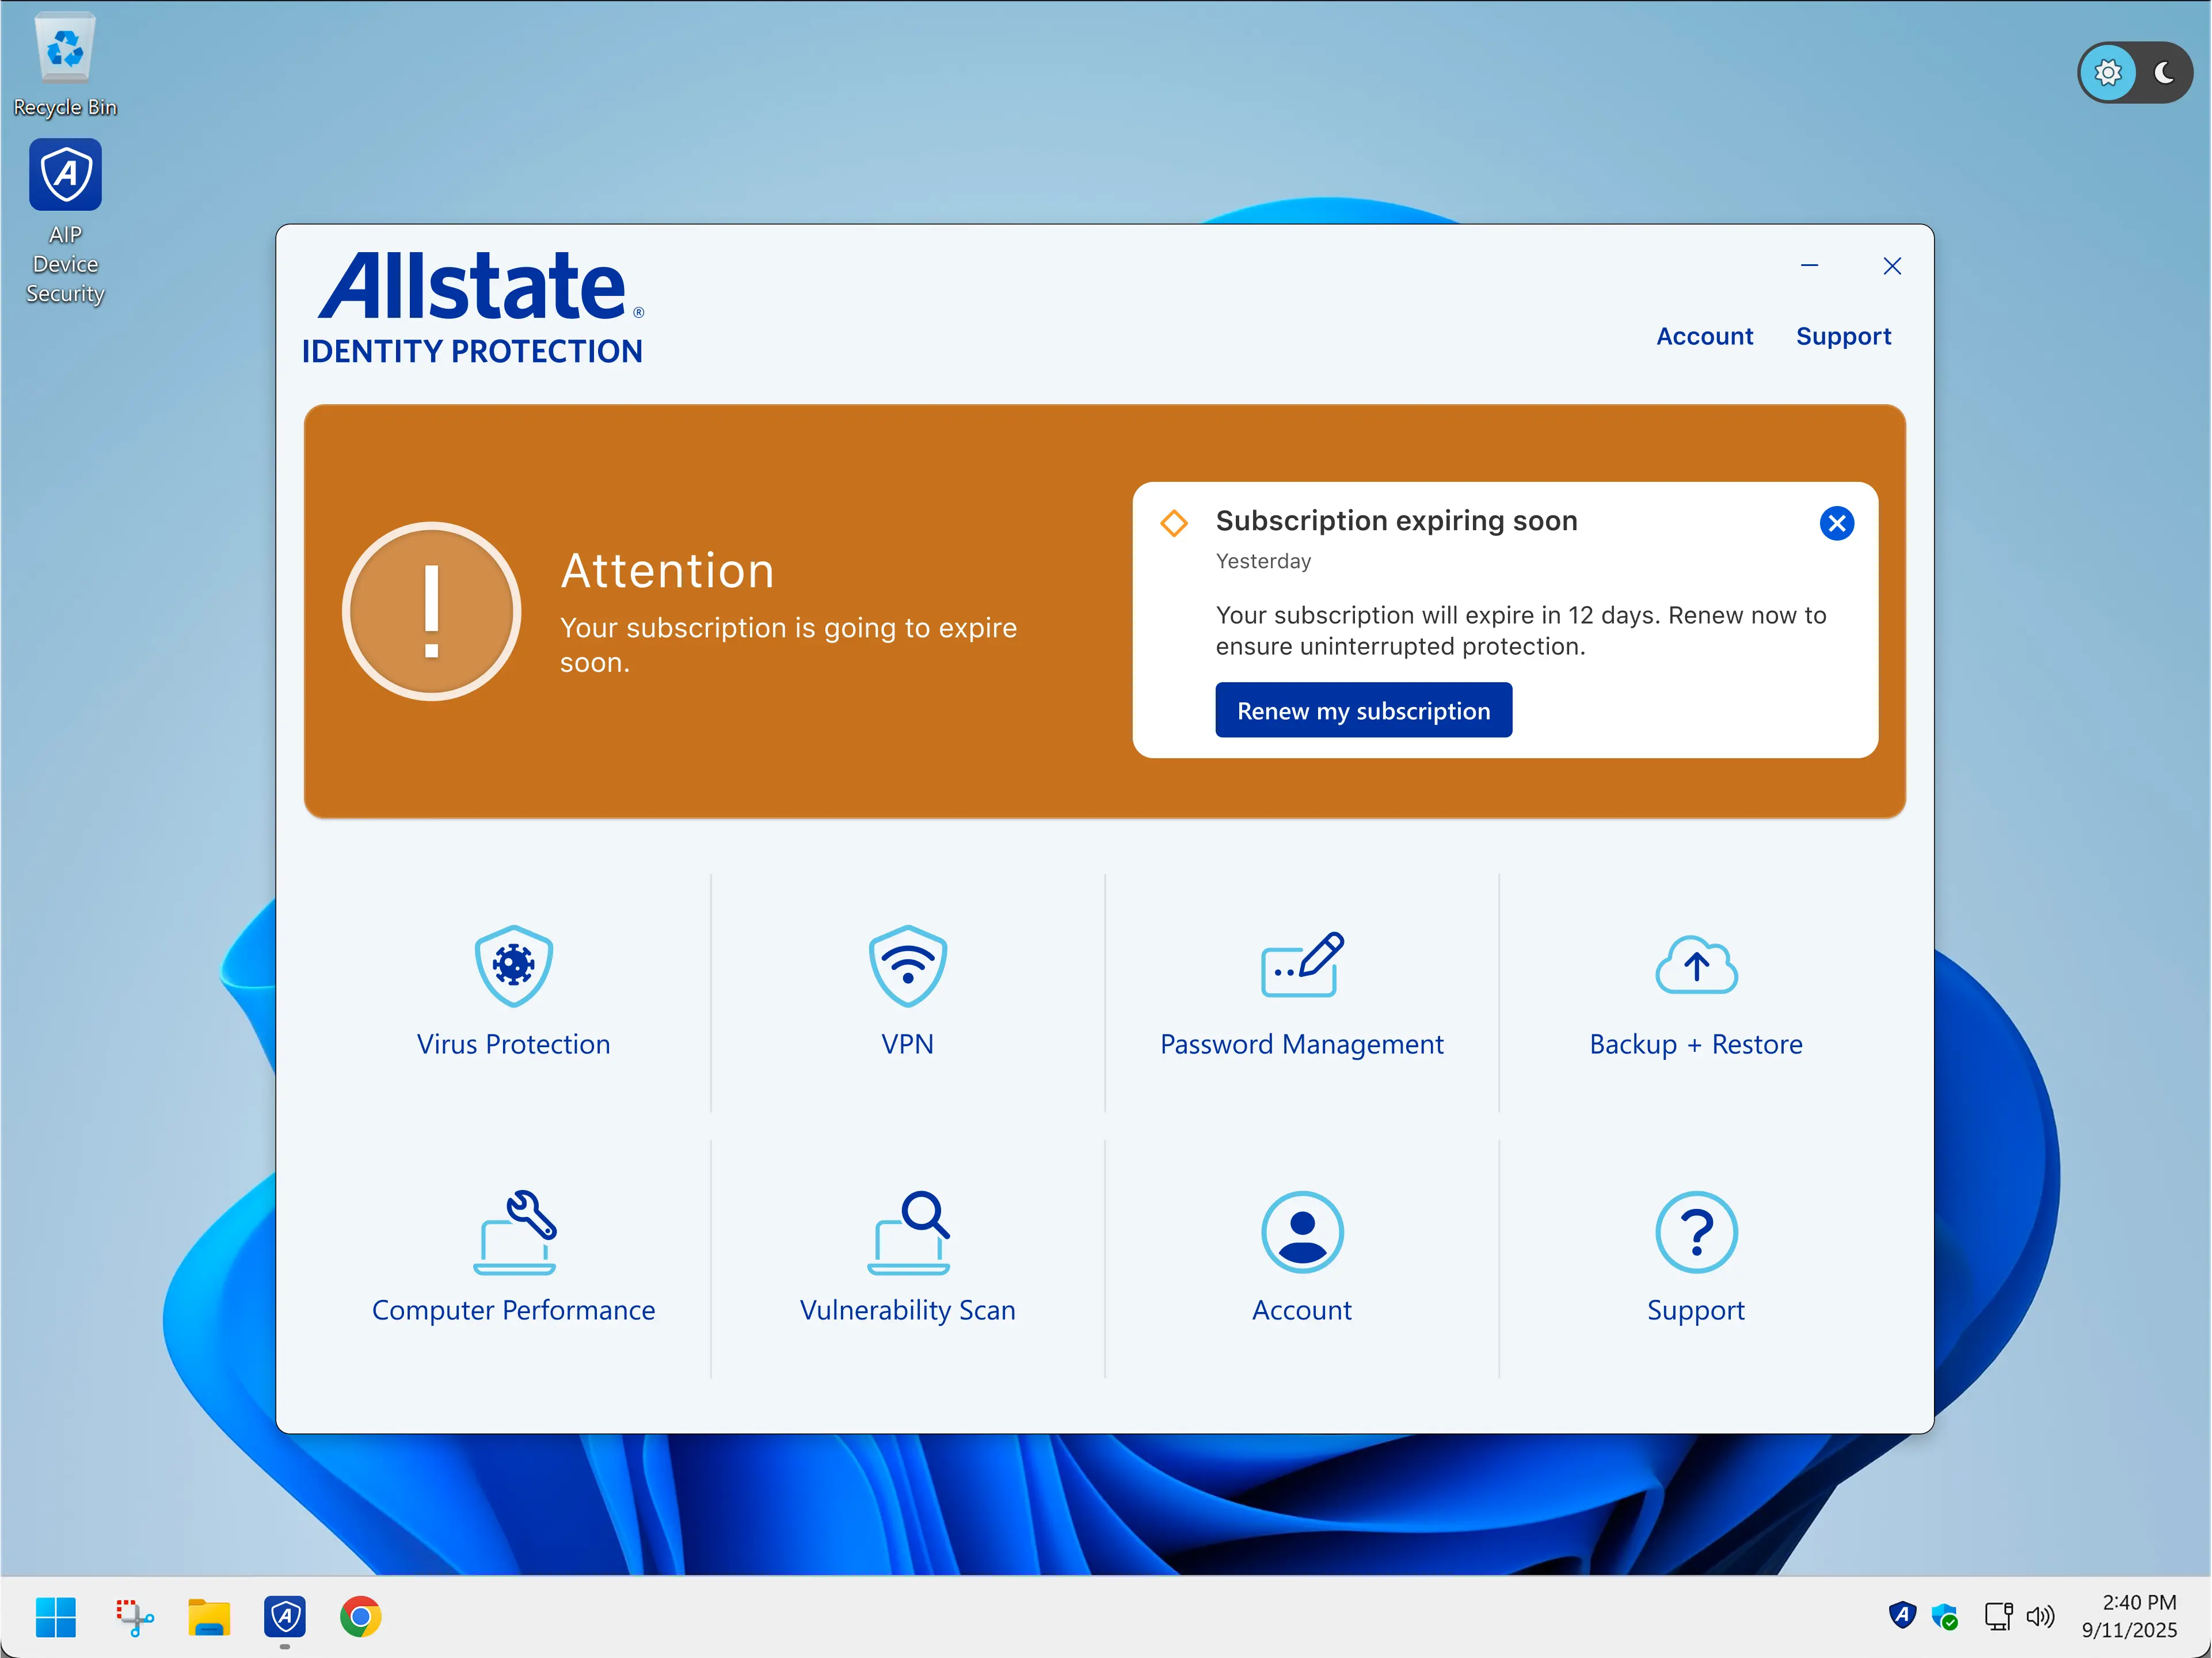This screenshot has height=1658, width=2212.
Task: Open the Backup + Restore cloud icon
Action: (x=1696, y=965)
